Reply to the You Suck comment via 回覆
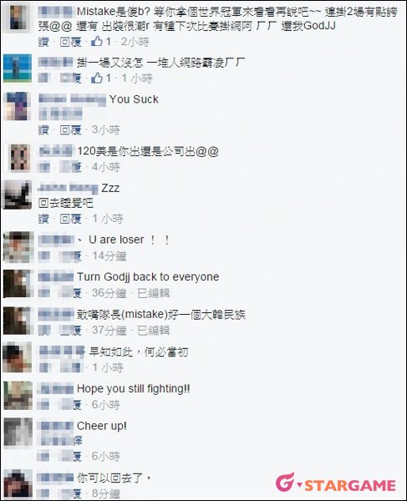The height and width of the screenshot is (501, 407). pos(71,129)
